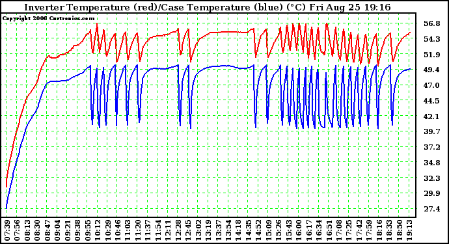
Task: Click the 08:47 time axis label
Action: tap(48, 230)
